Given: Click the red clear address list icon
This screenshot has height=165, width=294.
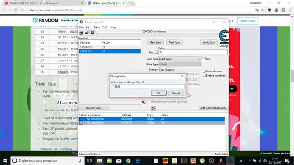Looking at the screenshot, I should point(153,108).
